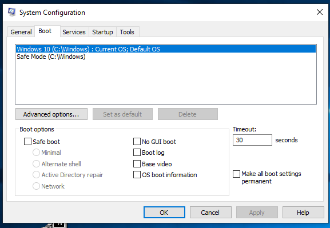Check the Base video option
The height and width of the screenshot is (228, 330).
coord(137,164)
